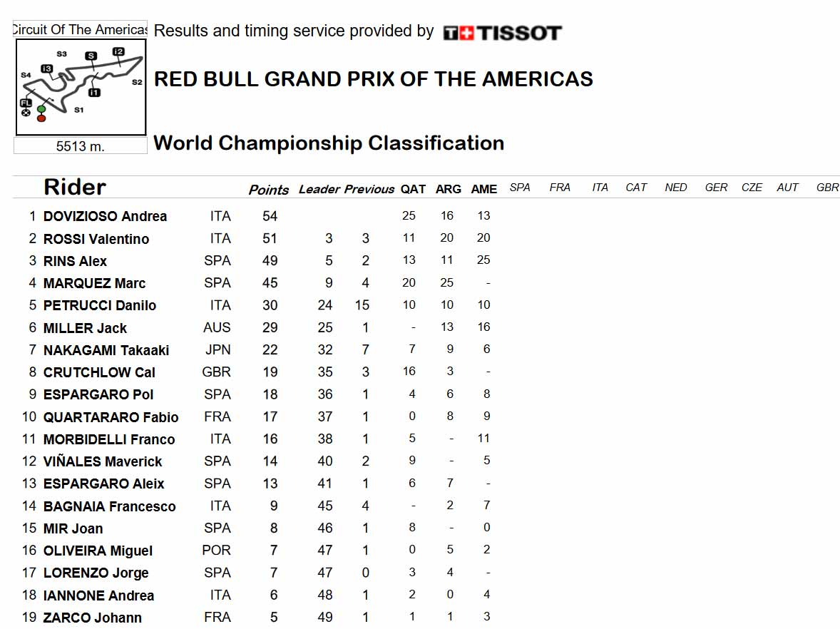The image size is (840, 629).
Task: Click the i2 intermediate marker on map
Action: click(118, 52)
